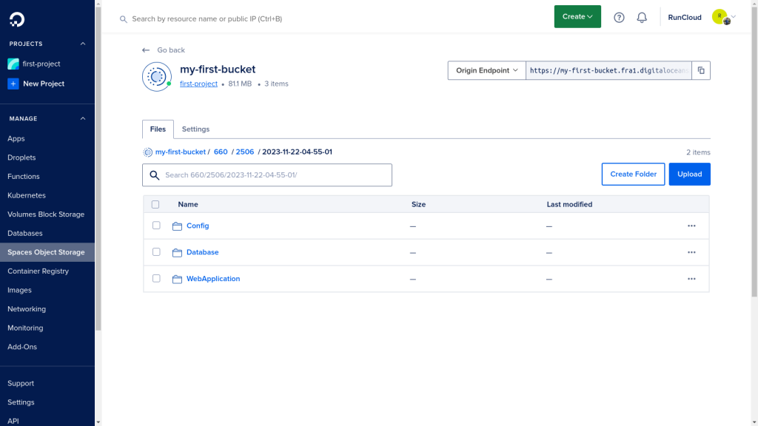
Task: Toggle the select-all checkbox in header
Action: 155,204
